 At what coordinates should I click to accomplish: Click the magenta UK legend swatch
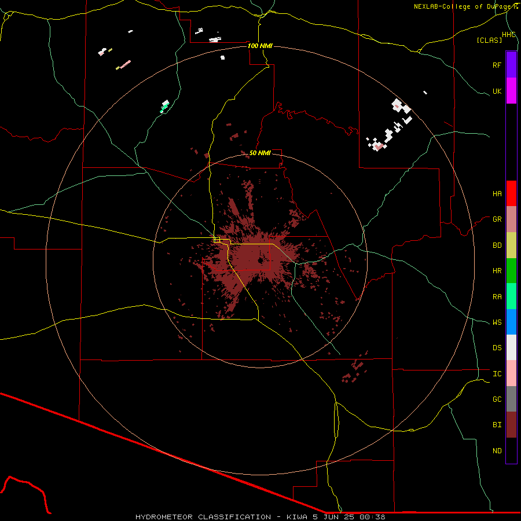point(511,91)
